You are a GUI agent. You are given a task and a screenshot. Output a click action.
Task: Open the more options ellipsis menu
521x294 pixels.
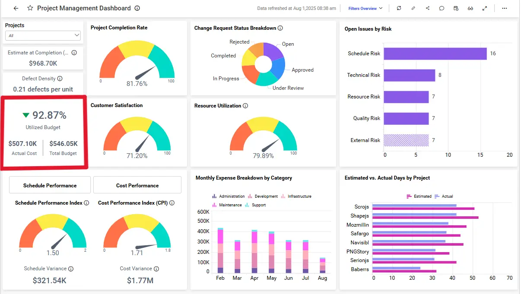pyautogui.click(x=504, y=8)
